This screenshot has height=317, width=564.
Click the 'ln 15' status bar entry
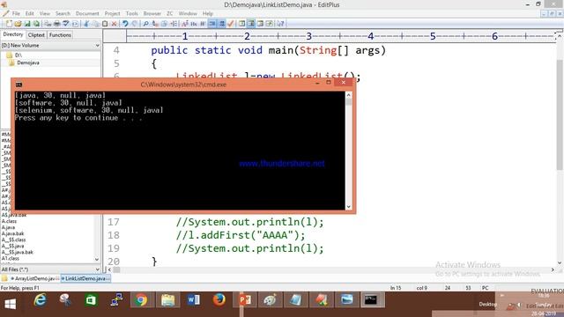click(x=396, y=288)
